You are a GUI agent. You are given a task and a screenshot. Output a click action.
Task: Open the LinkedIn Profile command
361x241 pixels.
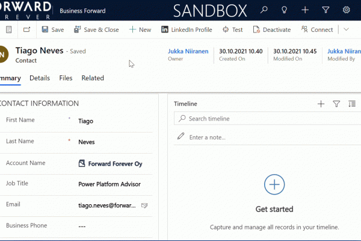187,30
